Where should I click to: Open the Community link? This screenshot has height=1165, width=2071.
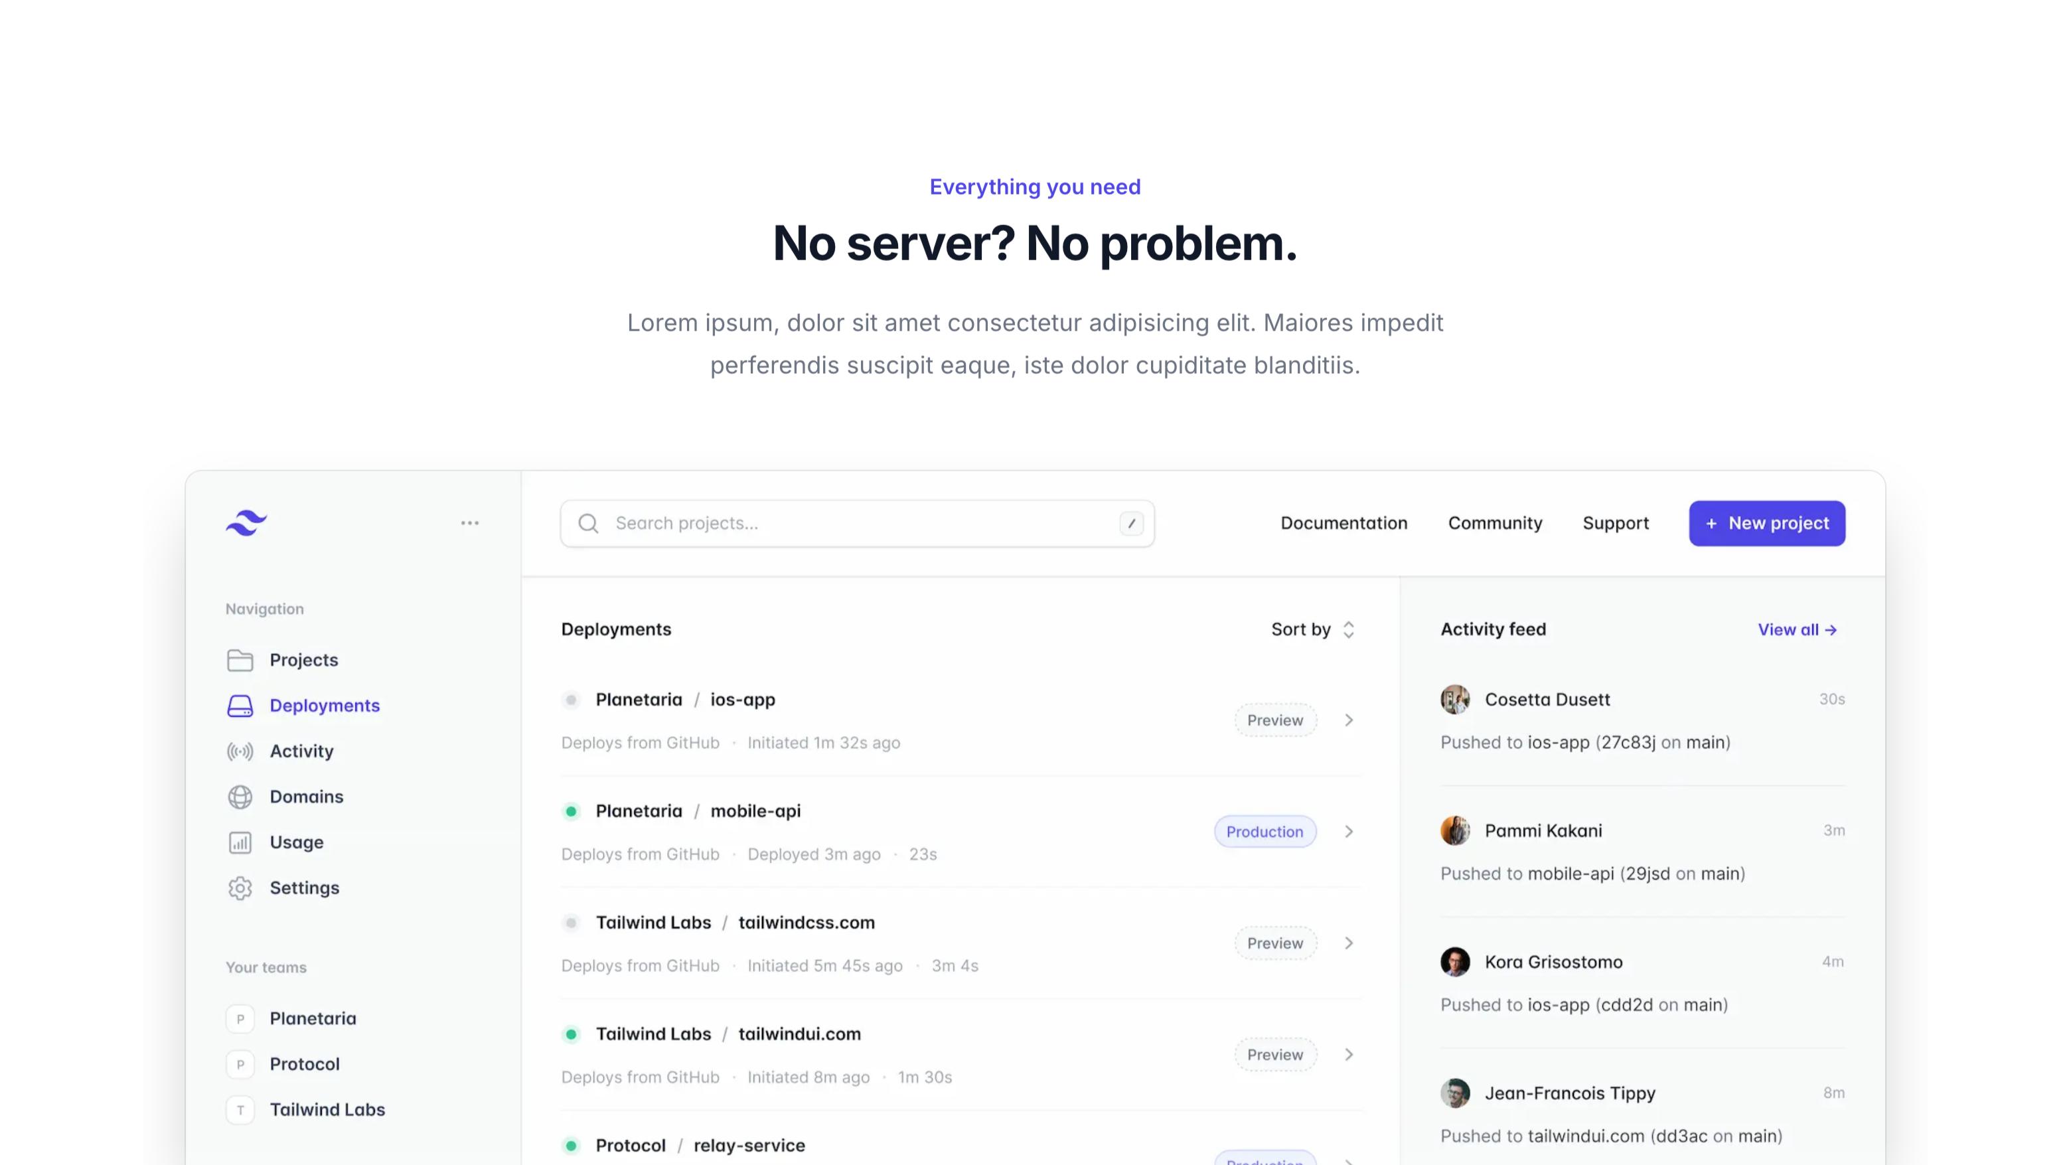click(1496, 523)
